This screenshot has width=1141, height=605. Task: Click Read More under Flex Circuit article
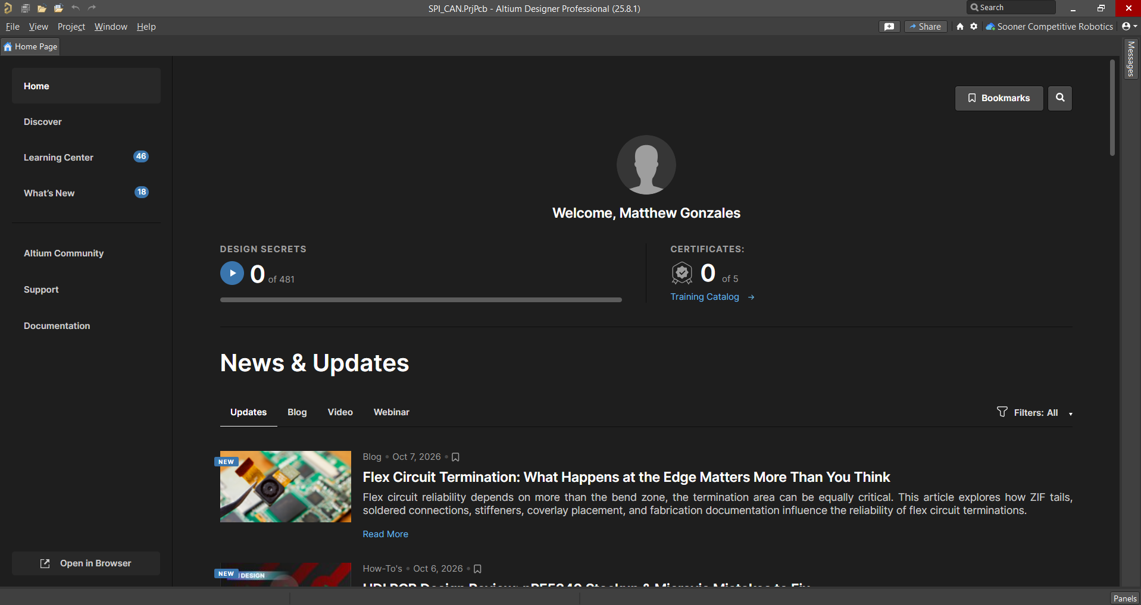[386, 534]
